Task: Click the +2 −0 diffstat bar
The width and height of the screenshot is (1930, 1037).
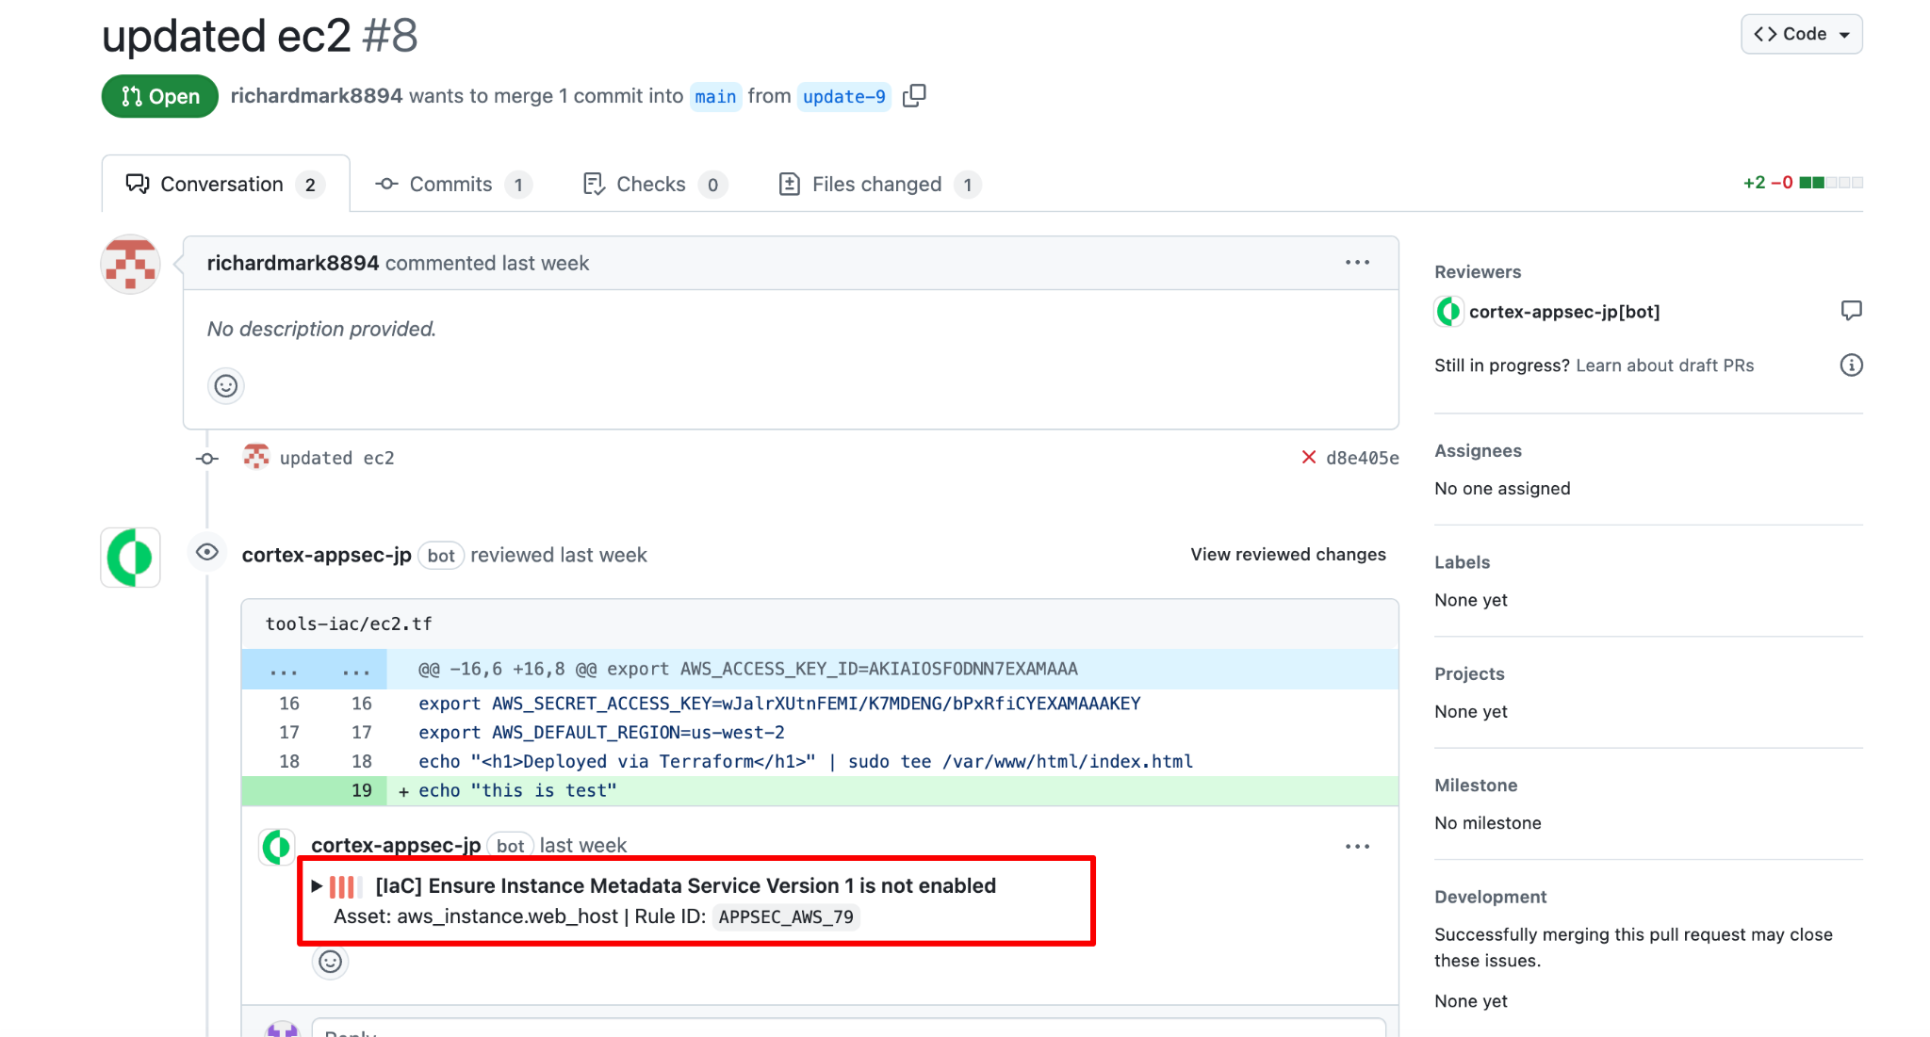Action: [1802, 183]
